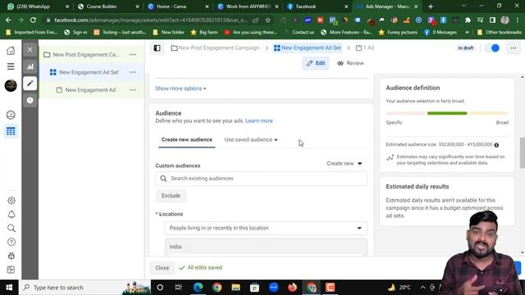The height and width of the screenshot is (295, 525).
Task: Click the Learn more link under Audience
Action: click(x=259, y=120)
